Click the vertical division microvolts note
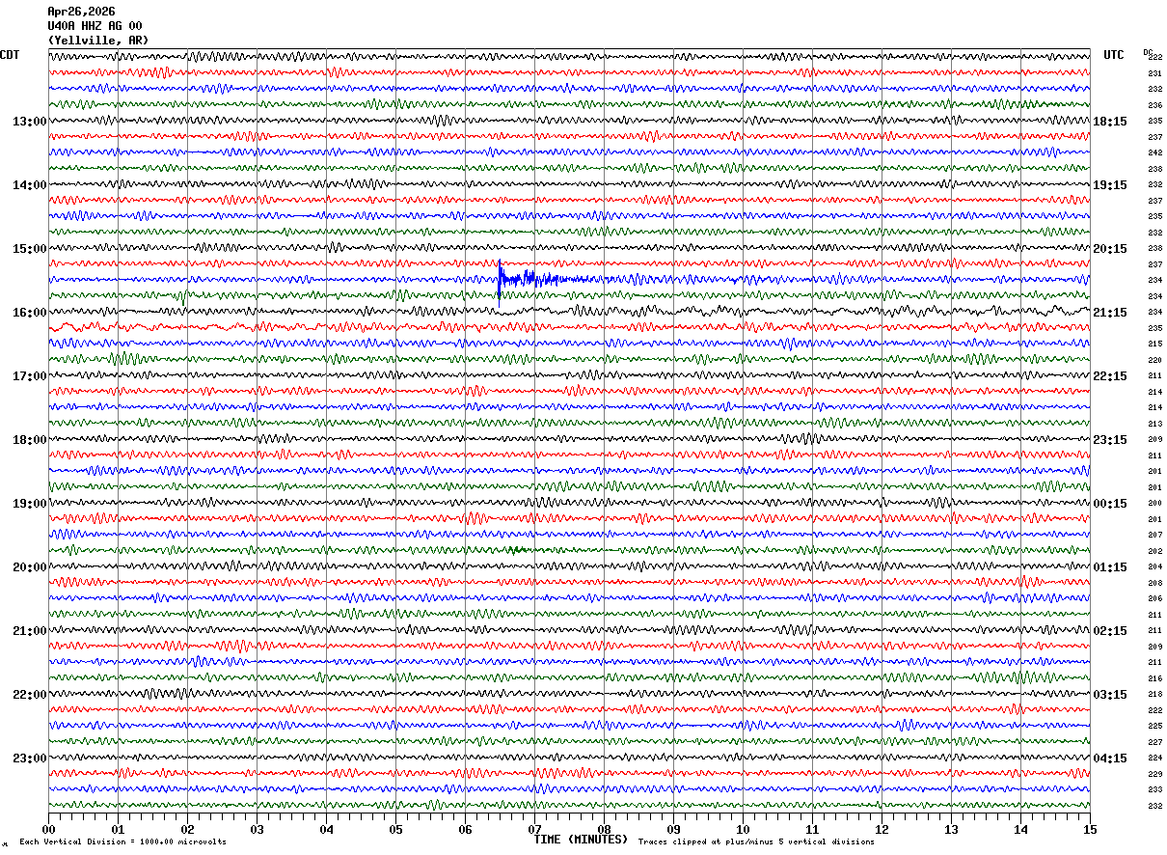 [x=122, y=842]
